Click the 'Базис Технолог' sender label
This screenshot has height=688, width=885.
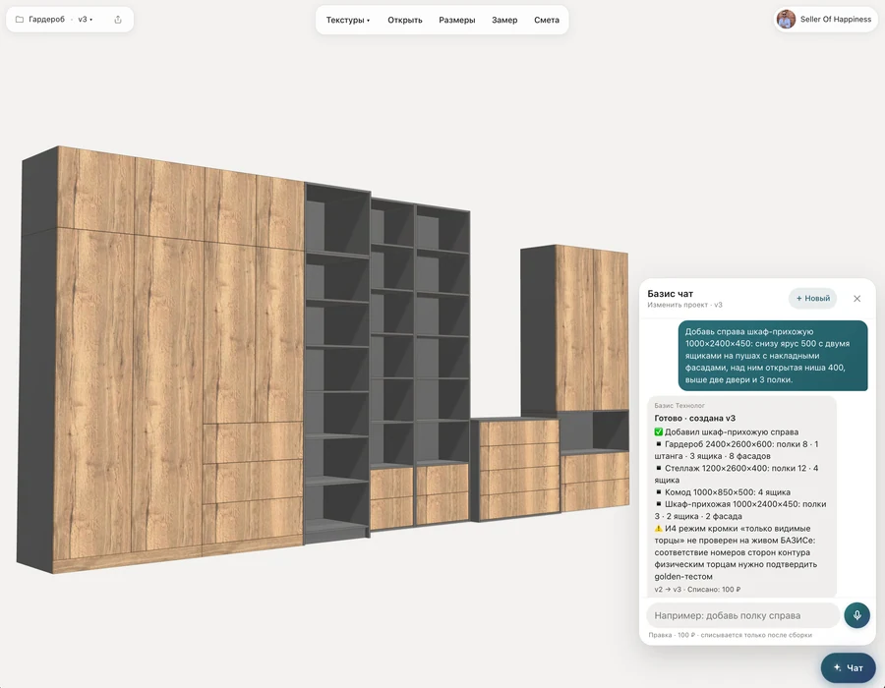(679, 406)
